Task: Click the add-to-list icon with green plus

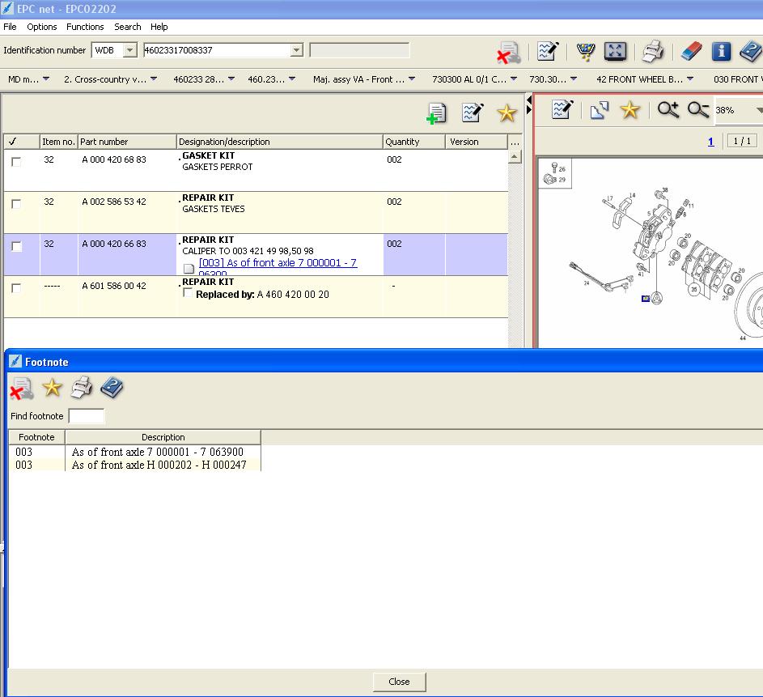Action: click(x=437, y=113)
